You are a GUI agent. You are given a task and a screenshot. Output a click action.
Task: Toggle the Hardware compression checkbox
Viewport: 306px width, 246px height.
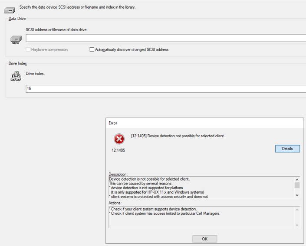coord(28,49)
